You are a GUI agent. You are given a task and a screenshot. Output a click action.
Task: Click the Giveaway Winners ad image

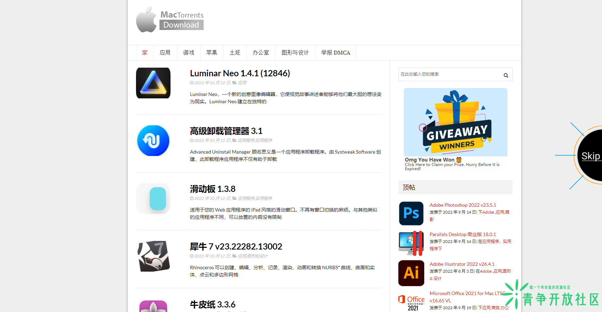(456, 122)
